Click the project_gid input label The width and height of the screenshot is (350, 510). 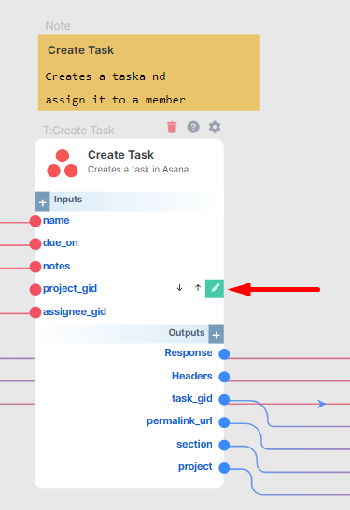pyautogui.click(x=70, y=289)
